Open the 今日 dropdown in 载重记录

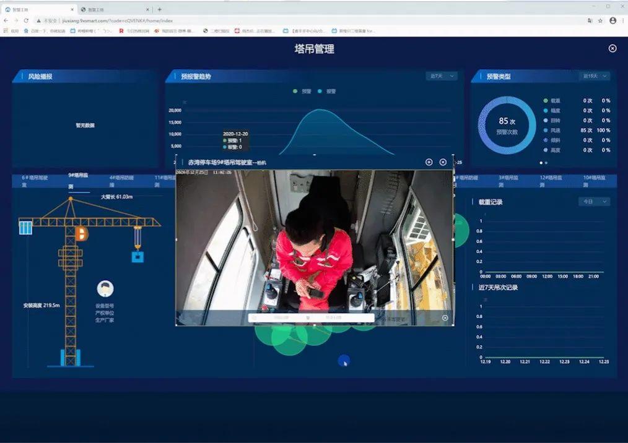tap(594, 202)
